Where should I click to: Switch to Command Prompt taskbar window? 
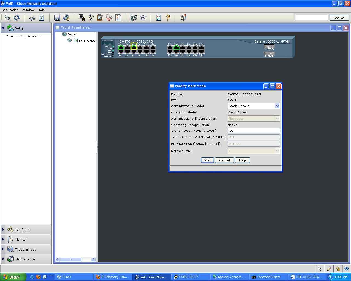(268, 277)
